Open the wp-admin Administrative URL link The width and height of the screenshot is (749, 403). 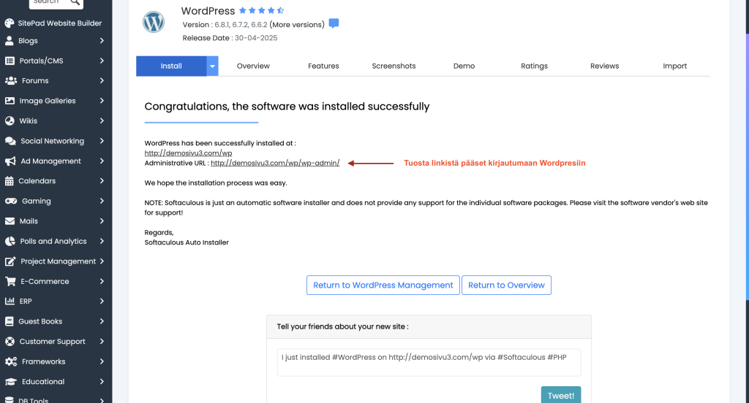pyautogui.click(x=275, y=164)
